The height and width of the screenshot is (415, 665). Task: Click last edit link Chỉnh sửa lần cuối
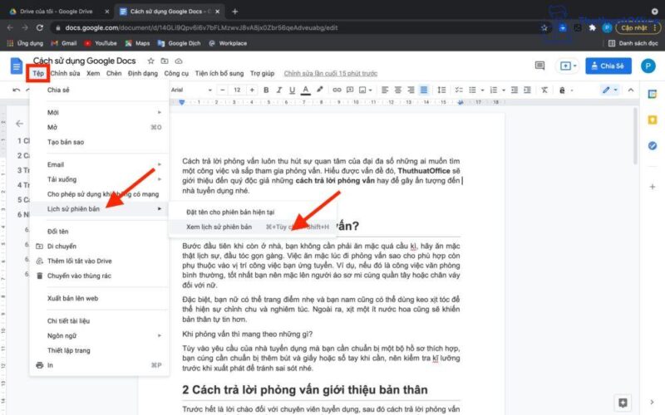330,73
